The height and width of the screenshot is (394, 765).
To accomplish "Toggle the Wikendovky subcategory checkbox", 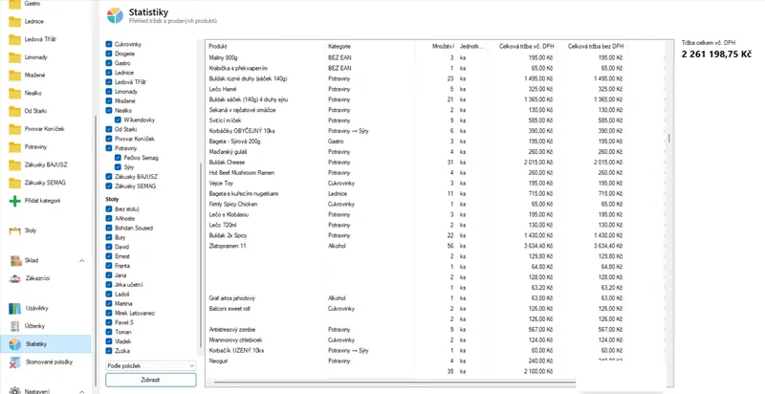I will pyautogui.click(x=118, y=120).
